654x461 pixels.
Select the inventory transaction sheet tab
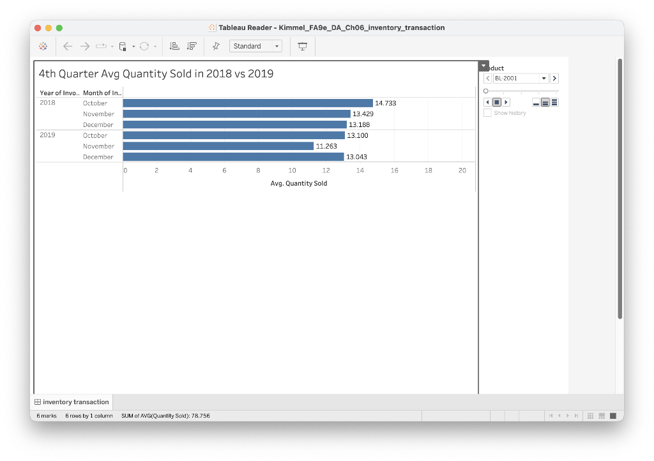pos(72,402)
